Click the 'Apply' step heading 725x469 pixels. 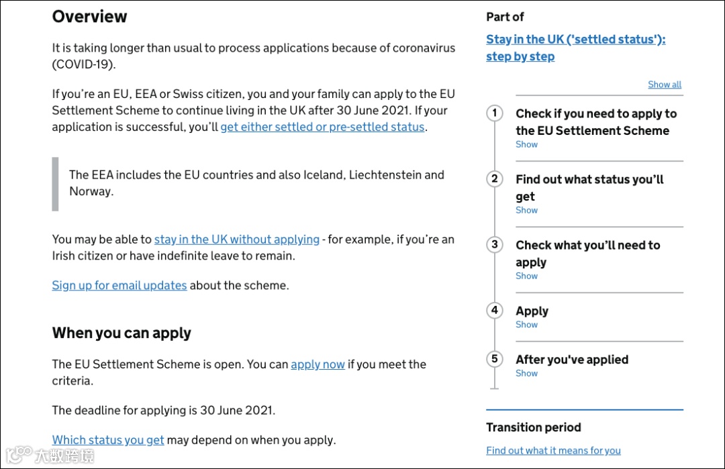(532, 311)
